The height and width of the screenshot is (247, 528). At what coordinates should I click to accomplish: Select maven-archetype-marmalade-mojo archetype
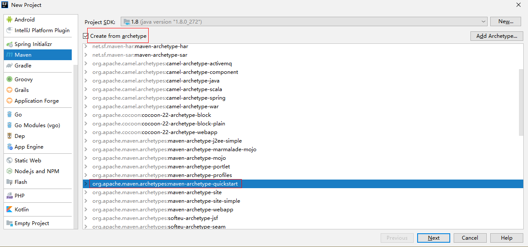point(303,149)
